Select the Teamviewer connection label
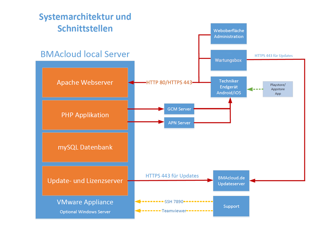The width and height of the screenshot is (323, 239). pyautogui.click(x=174, y=211)
